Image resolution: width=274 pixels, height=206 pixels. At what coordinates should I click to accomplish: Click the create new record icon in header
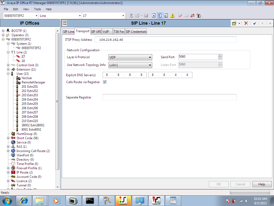[234, 23]
